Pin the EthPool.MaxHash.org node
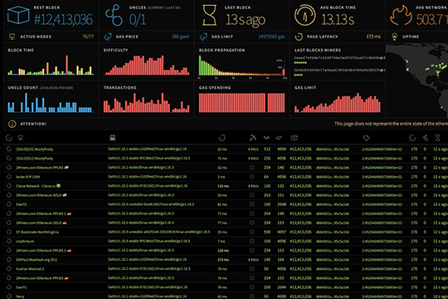 pyautogui.click(x=9, y=260)
